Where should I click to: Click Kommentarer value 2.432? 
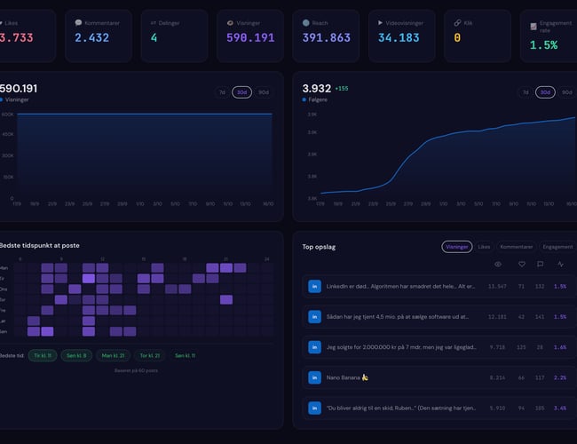(x=91, y=37)
